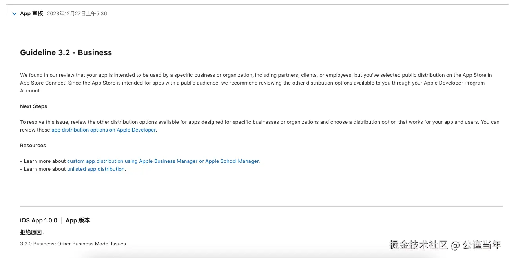Image resolution: width=509 pixels, height=258 pixels.
Task: Click the App 版本 label
Action: [x=78, y=220]
